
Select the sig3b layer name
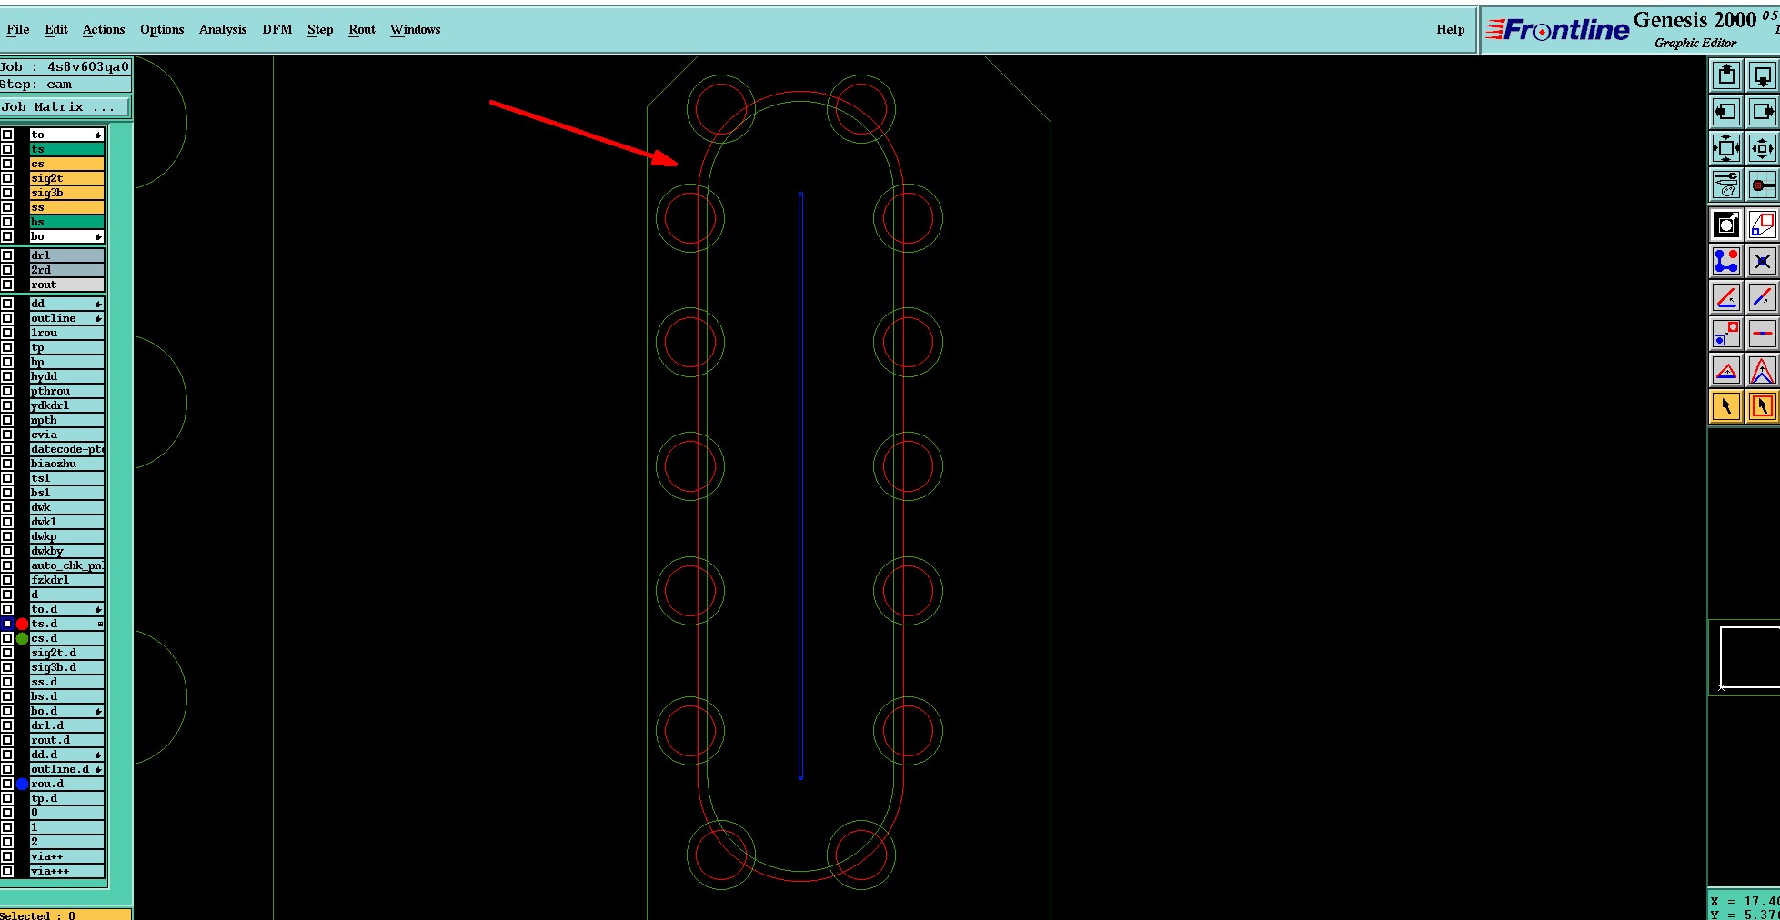tap(66, 193)
